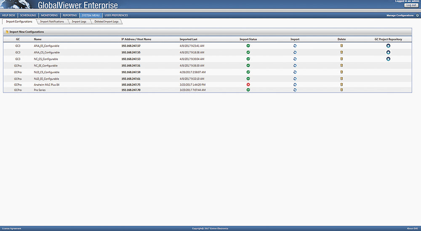Start import for Pro Series
Screen dimensions: 421x231
pyautogui.click(x=295, y=90)
